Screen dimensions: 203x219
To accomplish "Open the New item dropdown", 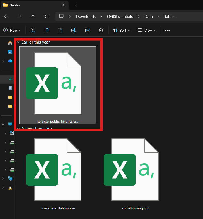I will point(12,30).
